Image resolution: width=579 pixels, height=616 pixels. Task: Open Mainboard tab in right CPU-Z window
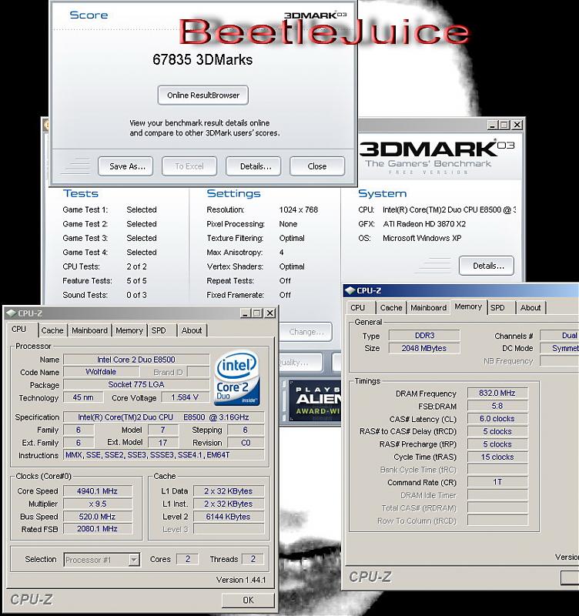(429, 307)
